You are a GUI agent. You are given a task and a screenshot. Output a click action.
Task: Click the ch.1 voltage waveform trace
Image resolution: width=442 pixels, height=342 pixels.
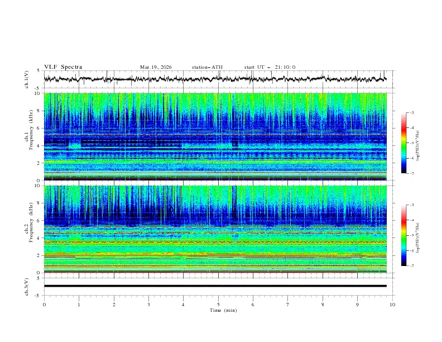[215, 79]
